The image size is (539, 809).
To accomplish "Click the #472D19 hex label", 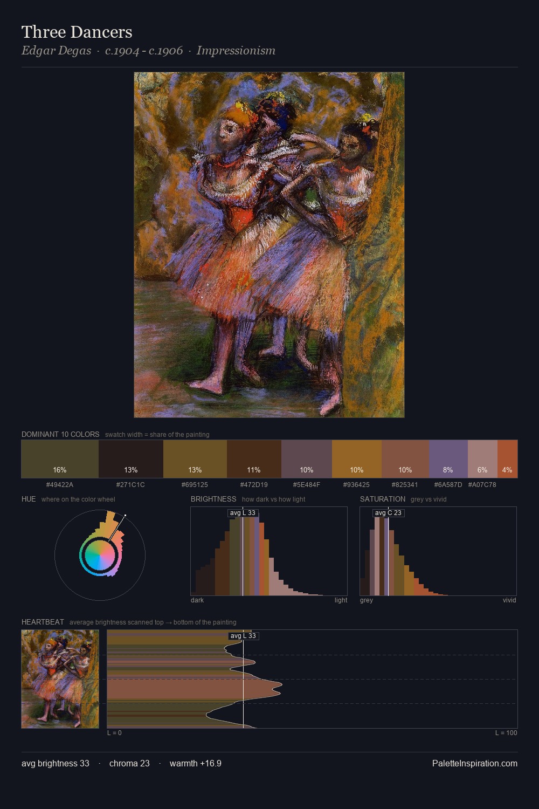I will pyautogui.click(x=254, y=485).
